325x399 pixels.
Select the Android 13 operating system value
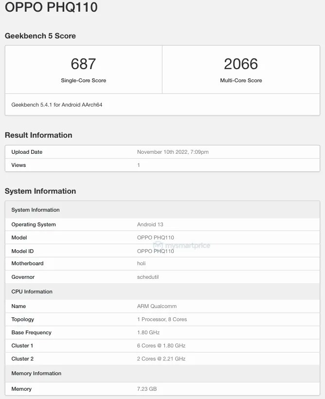click(x=150, y=224)
